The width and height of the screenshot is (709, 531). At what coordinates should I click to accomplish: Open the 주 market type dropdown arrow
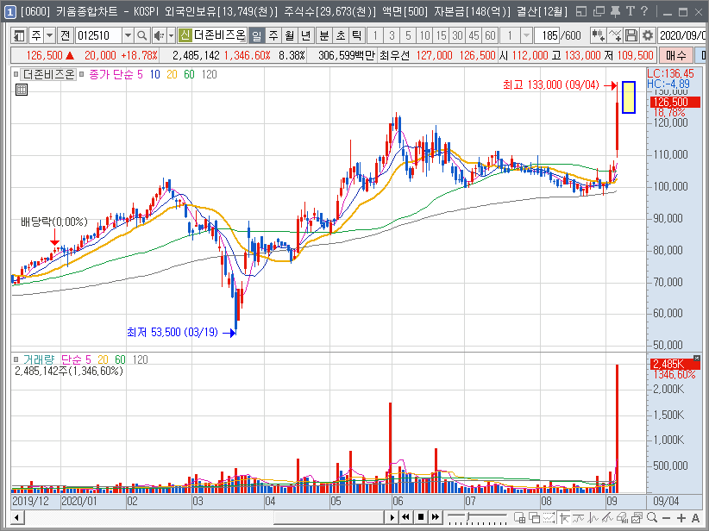click(50, 35)
